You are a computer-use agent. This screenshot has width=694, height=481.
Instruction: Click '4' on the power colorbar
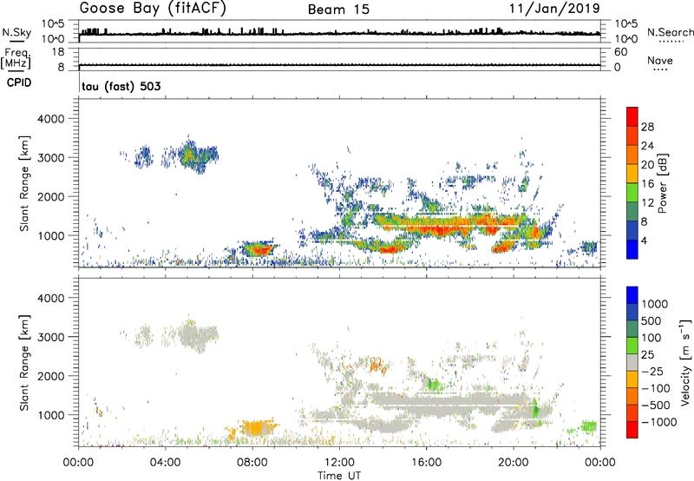point(644,240)
